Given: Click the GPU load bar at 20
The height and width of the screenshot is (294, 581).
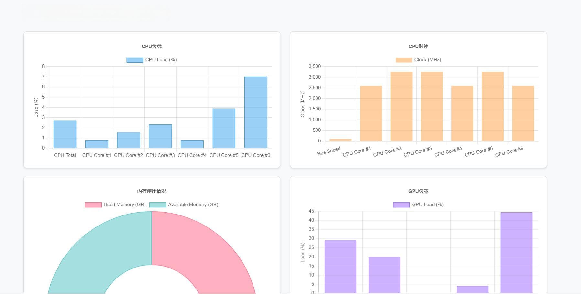Looking at the screenshot, I should coord(384,275).
